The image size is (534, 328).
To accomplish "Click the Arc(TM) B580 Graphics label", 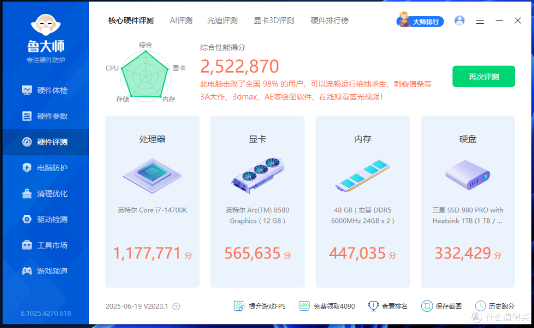I will pos(258,216).
